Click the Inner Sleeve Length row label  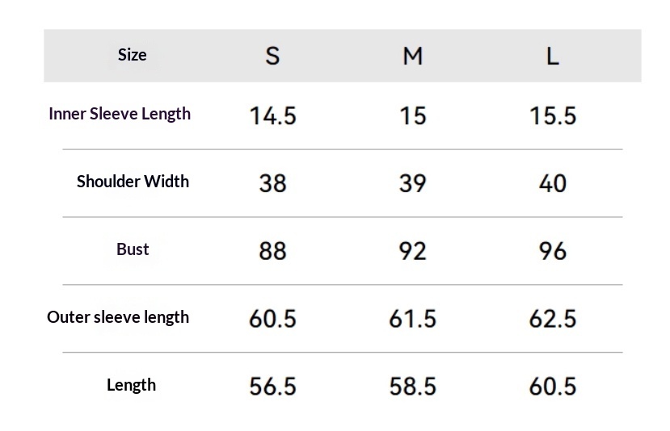(x=120, y=114)
